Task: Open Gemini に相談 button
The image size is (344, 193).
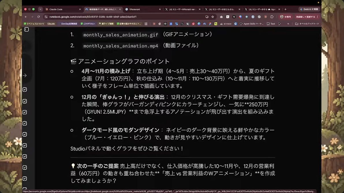Action: coord(309,9)
